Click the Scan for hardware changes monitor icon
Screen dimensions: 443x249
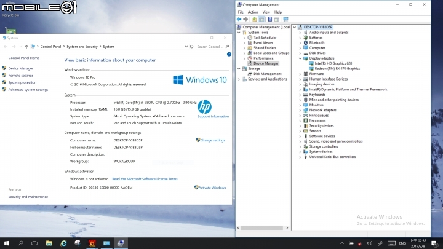[x=285, y=19]
